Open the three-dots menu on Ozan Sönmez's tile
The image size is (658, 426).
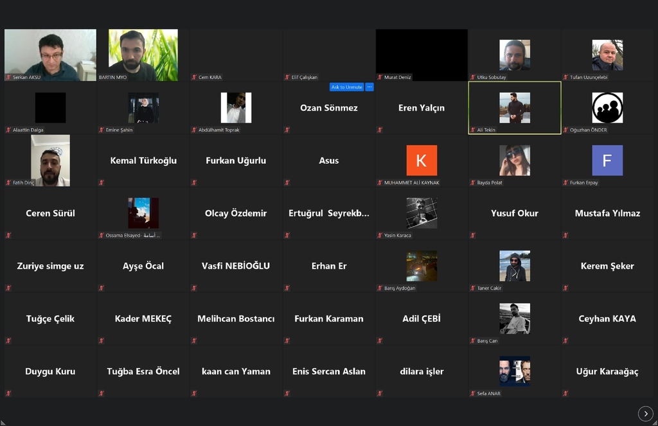[x=369, y=87]
